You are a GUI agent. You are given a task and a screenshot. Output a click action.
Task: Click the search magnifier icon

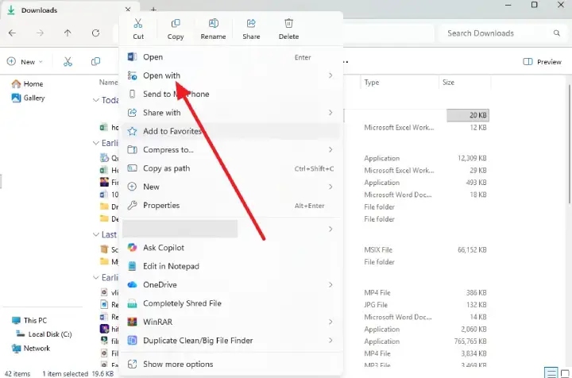pos(557,33)
